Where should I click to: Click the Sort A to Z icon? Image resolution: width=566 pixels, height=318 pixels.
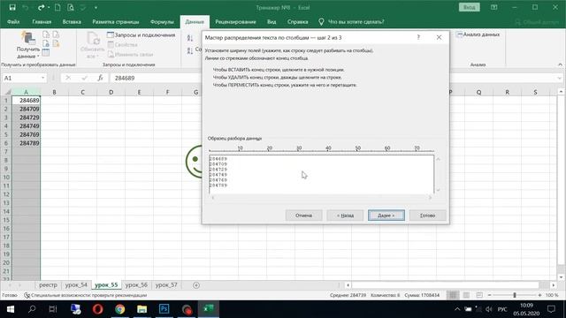pyautogui.click(x=190, y=39)
